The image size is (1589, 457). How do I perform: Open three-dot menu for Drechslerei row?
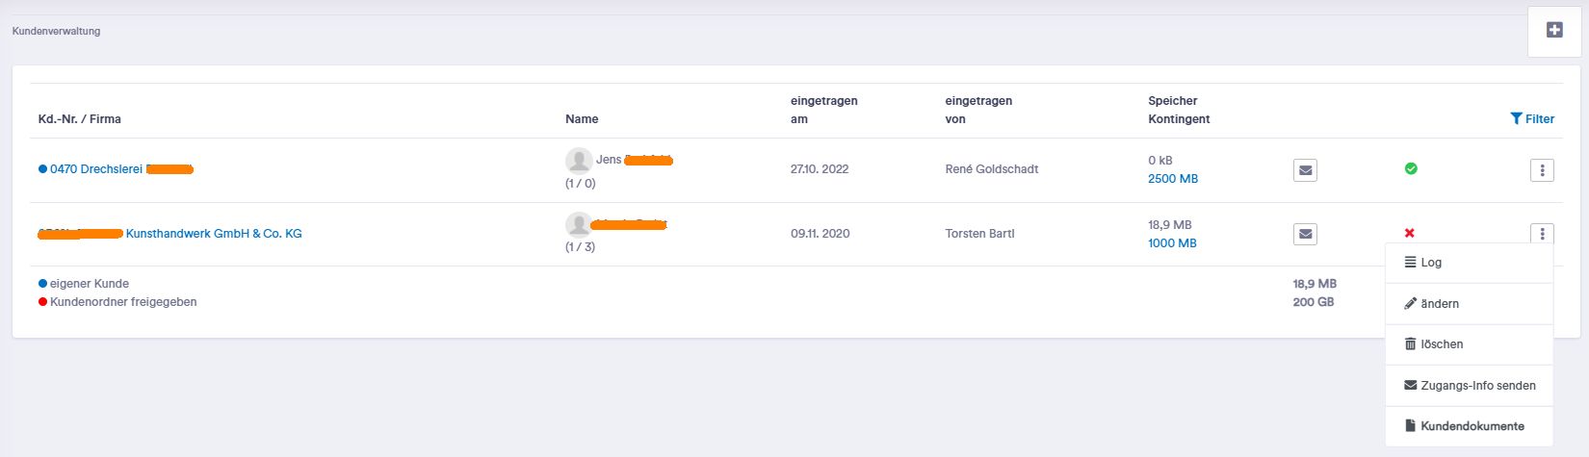[1542, 170]
